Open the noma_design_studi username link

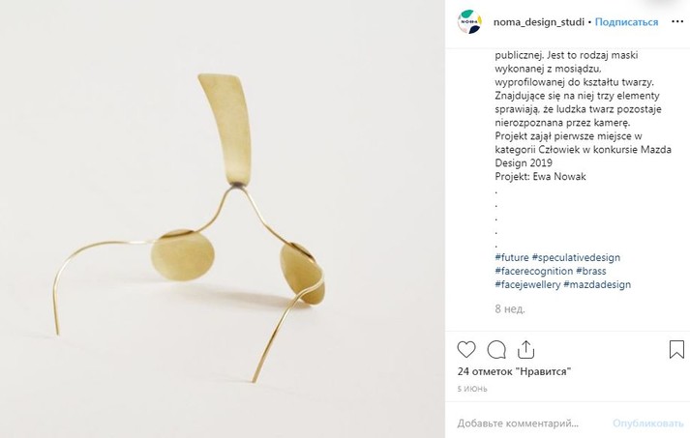click(x=539, y=22)
